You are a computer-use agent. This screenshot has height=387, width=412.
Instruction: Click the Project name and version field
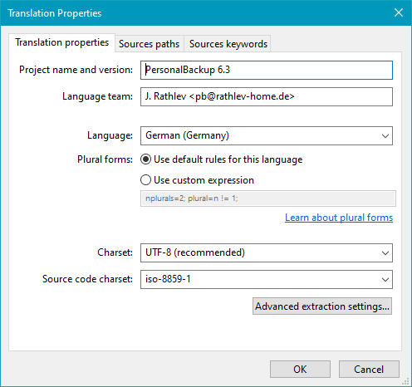coord(267,70)
